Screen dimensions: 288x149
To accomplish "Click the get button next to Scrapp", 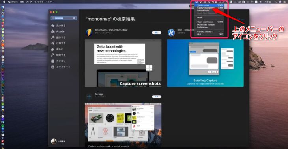I will pos(157,97).
